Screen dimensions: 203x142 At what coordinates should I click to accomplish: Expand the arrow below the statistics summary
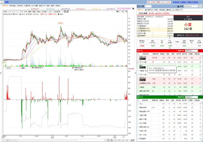tap(170, 38)
